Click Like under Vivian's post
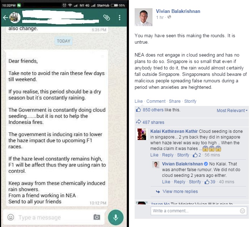 pos(139,101)
